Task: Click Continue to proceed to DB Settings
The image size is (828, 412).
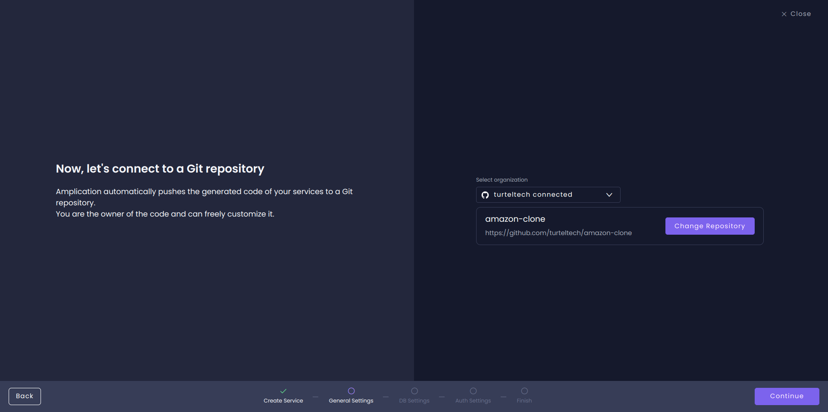Action: tap(786, 396)
